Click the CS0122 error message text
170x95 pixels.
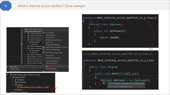126,84
